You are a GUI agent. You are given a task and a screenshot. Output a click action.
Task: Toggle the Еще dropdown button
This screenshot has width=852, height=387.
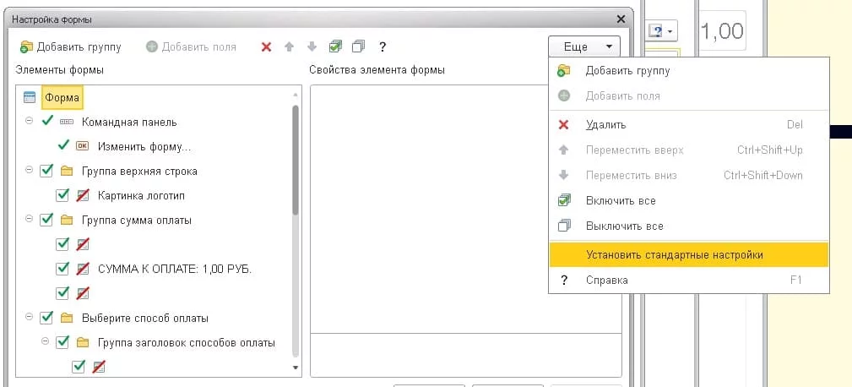coord(584,46)
